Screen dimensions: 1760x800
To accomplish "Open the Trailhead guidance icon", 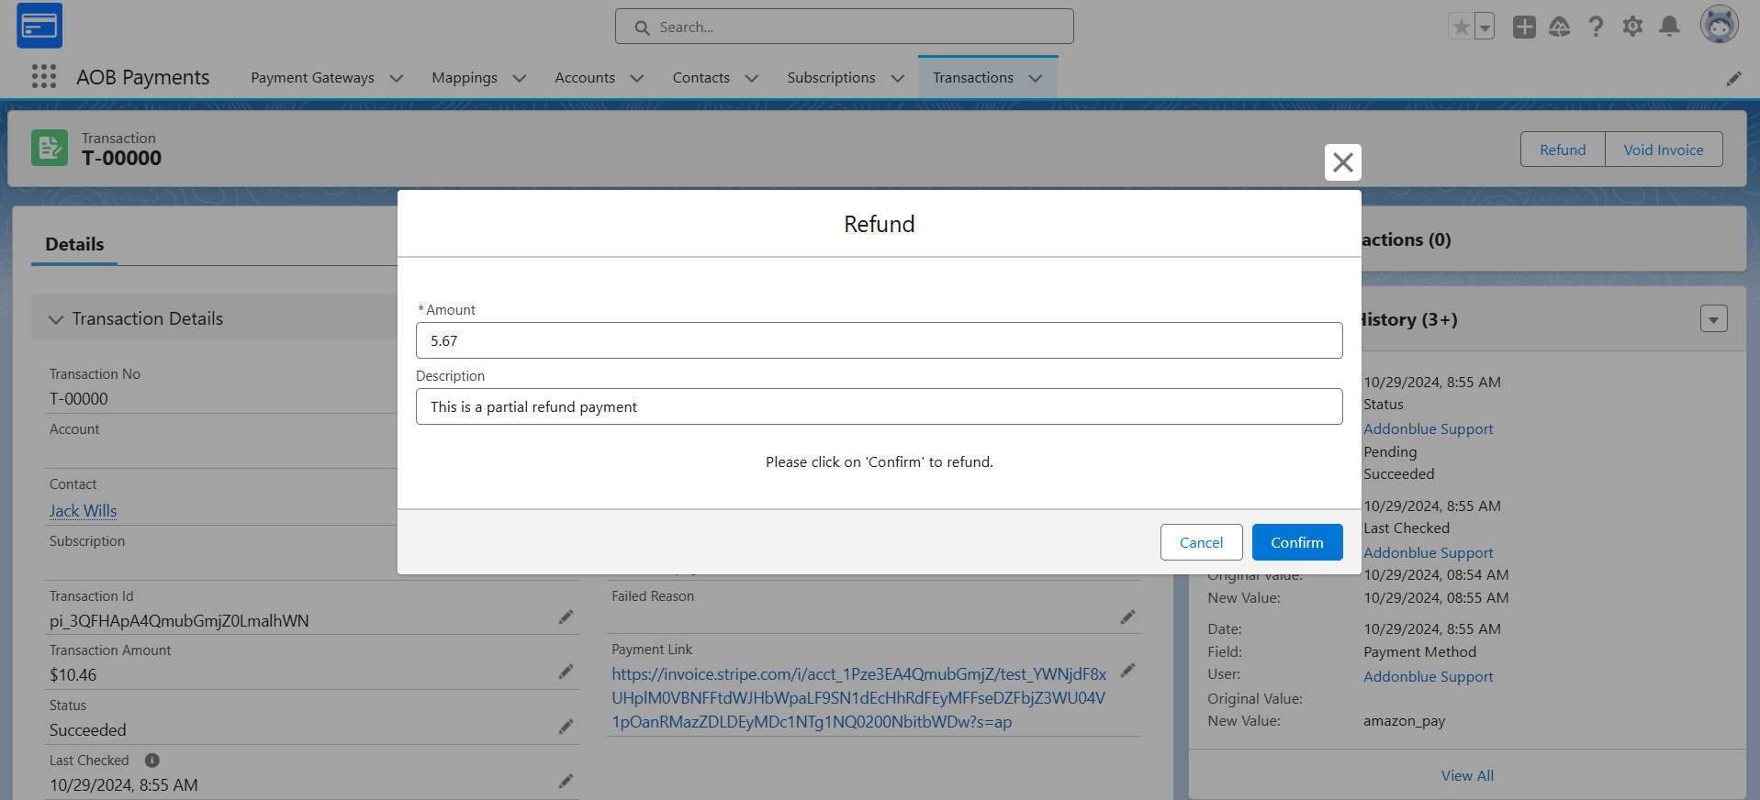I will (x=1560, y=27).
